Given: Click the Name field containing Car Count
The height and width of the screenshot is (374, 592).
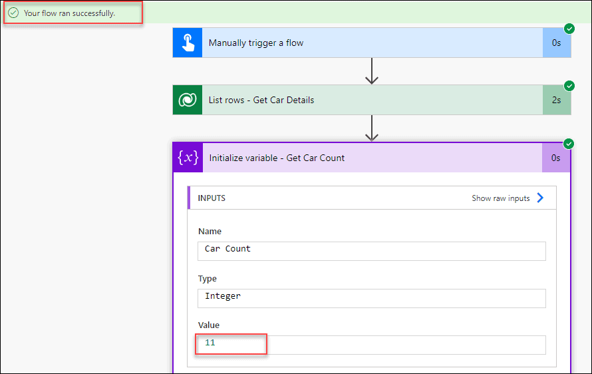Looking at the screenshot, I should (x=372, y=252).
